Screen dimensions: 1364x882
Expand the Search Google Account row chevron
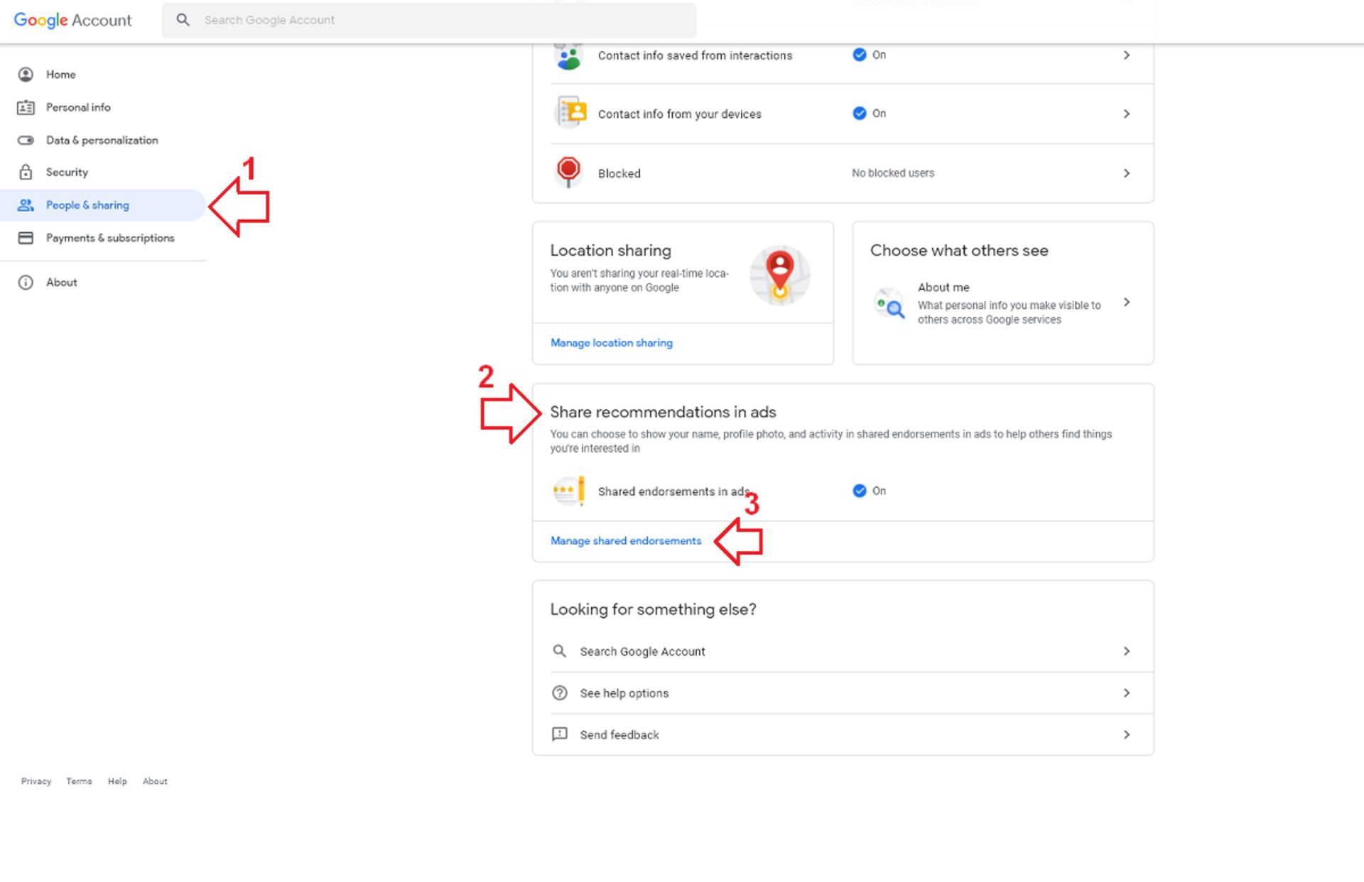point(1127,651)
